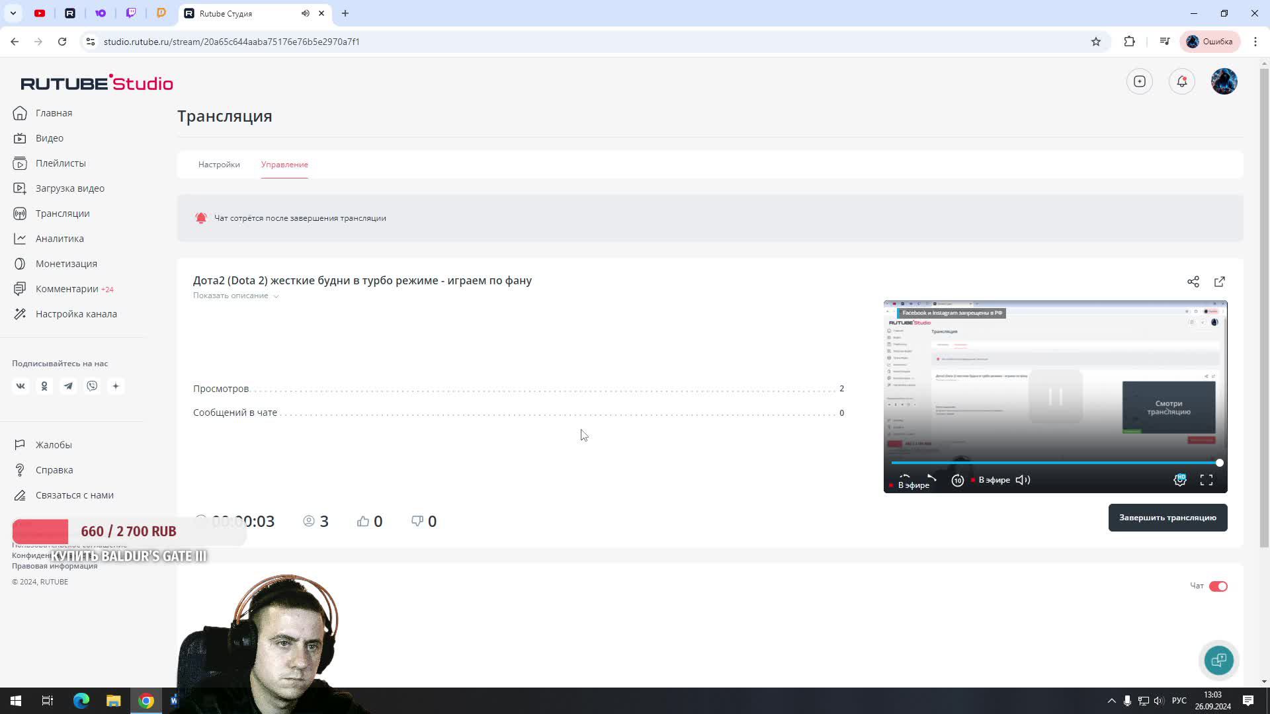Open Правовая информация link
This screenshot has height=714, width=1270.
pos(54,566)
